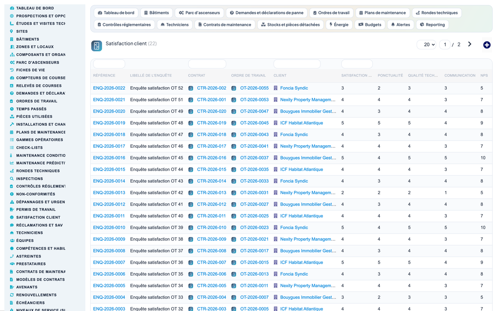Open the Énergie tab

click(339, 25)
